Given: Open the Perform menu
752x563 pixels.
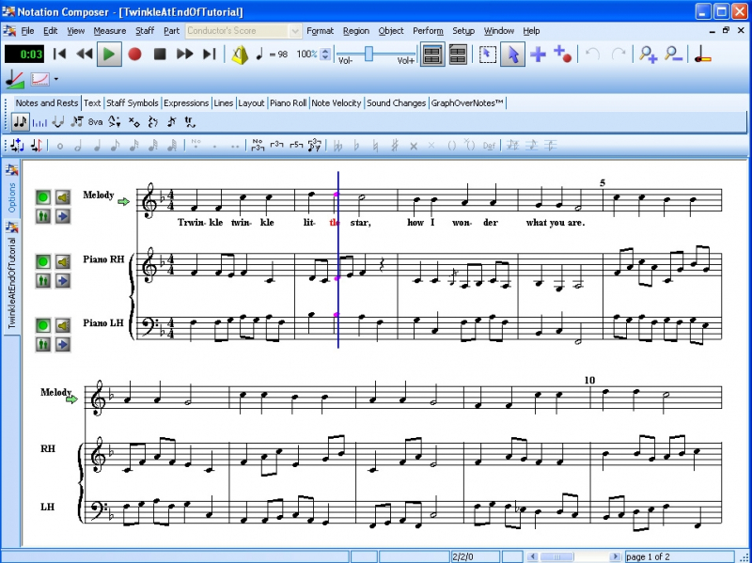Looking at the screenshot, I should pos(428,31).
